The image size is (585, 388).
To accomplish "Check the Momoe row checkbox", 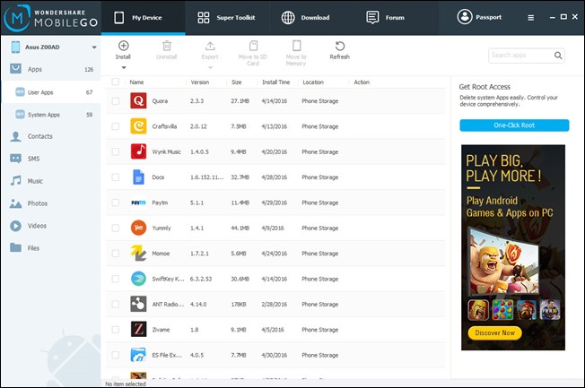I will (116, 254).
